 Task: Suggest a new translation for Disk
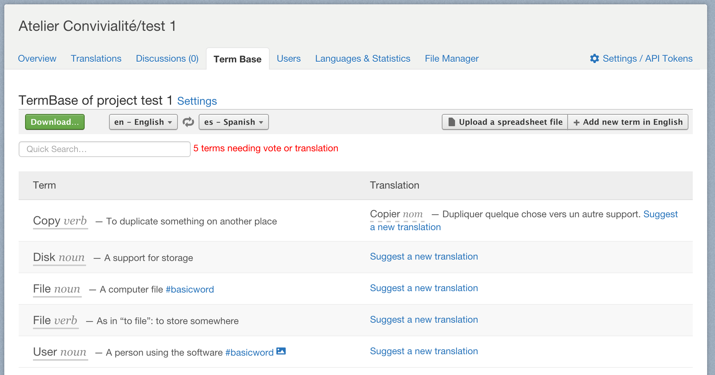[x=423, y=257]
